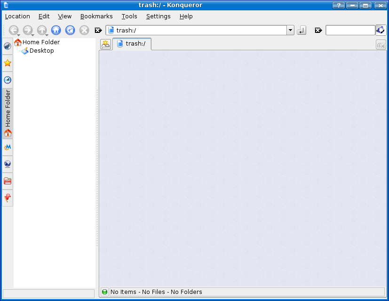Open the Bookmarks star sidebar panel
Image resolution: width=389 pixels, height=301 pixels.
click(8, 63)
